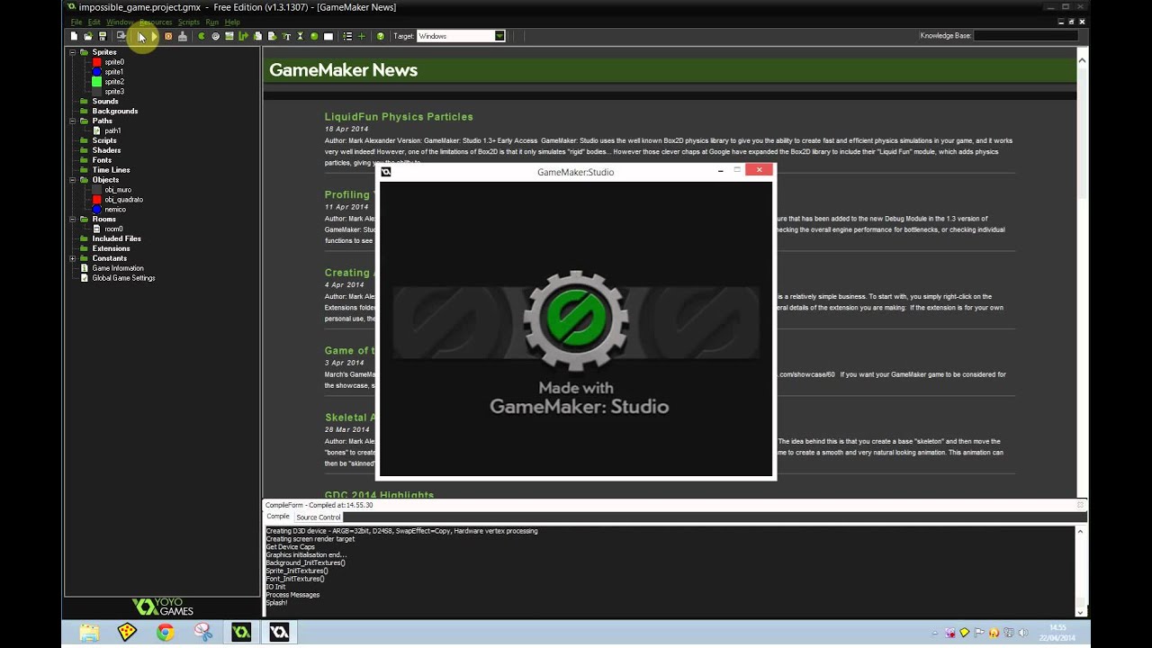The image size is (1152, 648).
Task: Select the Included Files folder
Action: pos(116,238)
